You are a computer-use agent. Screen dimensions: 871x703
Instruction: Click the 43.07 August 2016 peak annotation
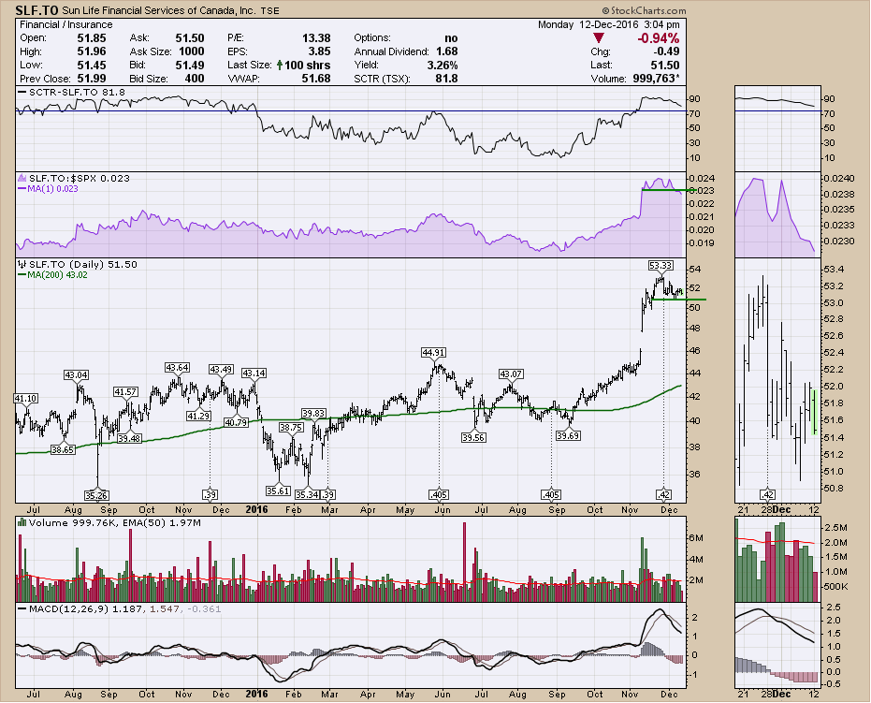[x=511, y=374]
